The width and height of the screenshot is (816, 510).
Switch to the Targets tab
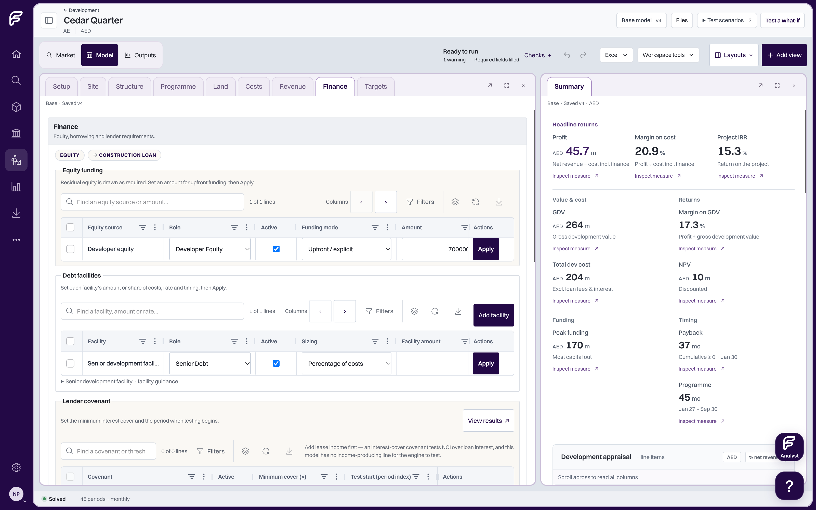(x=376, y=86)
